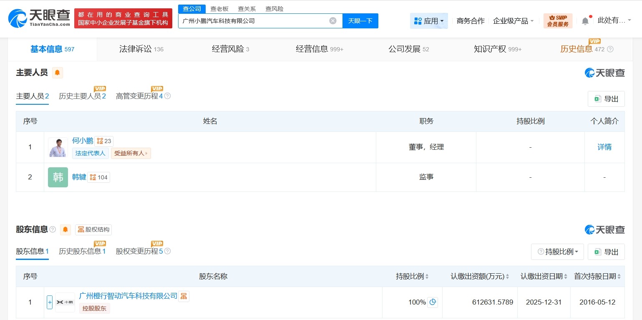Click the 天眼一下 search button

tap(360, 20)
